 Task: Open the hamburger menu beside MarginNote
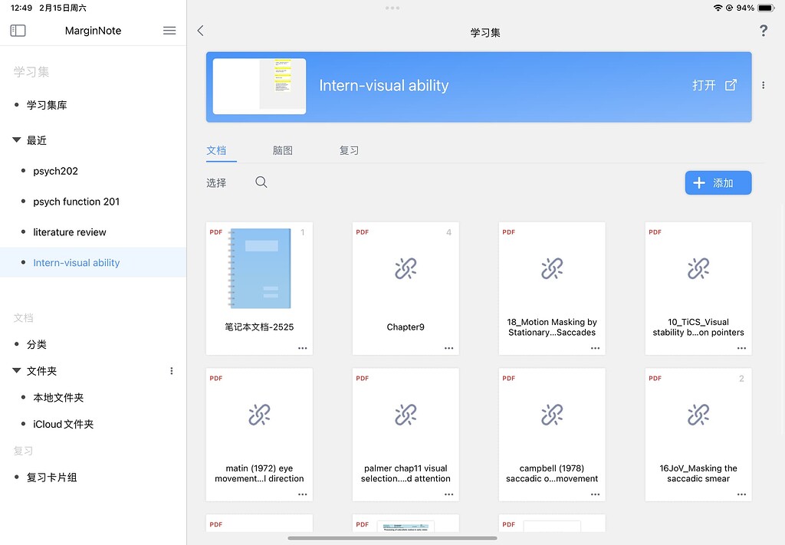[168, 30]
